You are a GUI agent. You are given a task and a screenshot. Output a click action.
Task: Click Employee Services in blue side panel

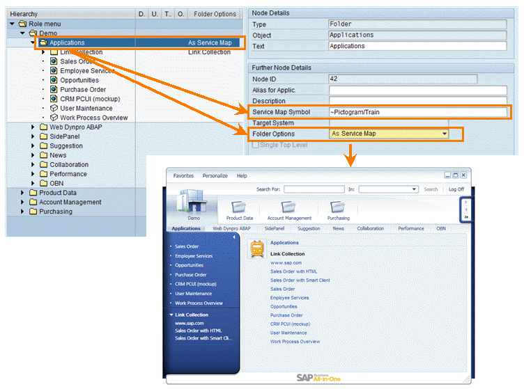194,256
